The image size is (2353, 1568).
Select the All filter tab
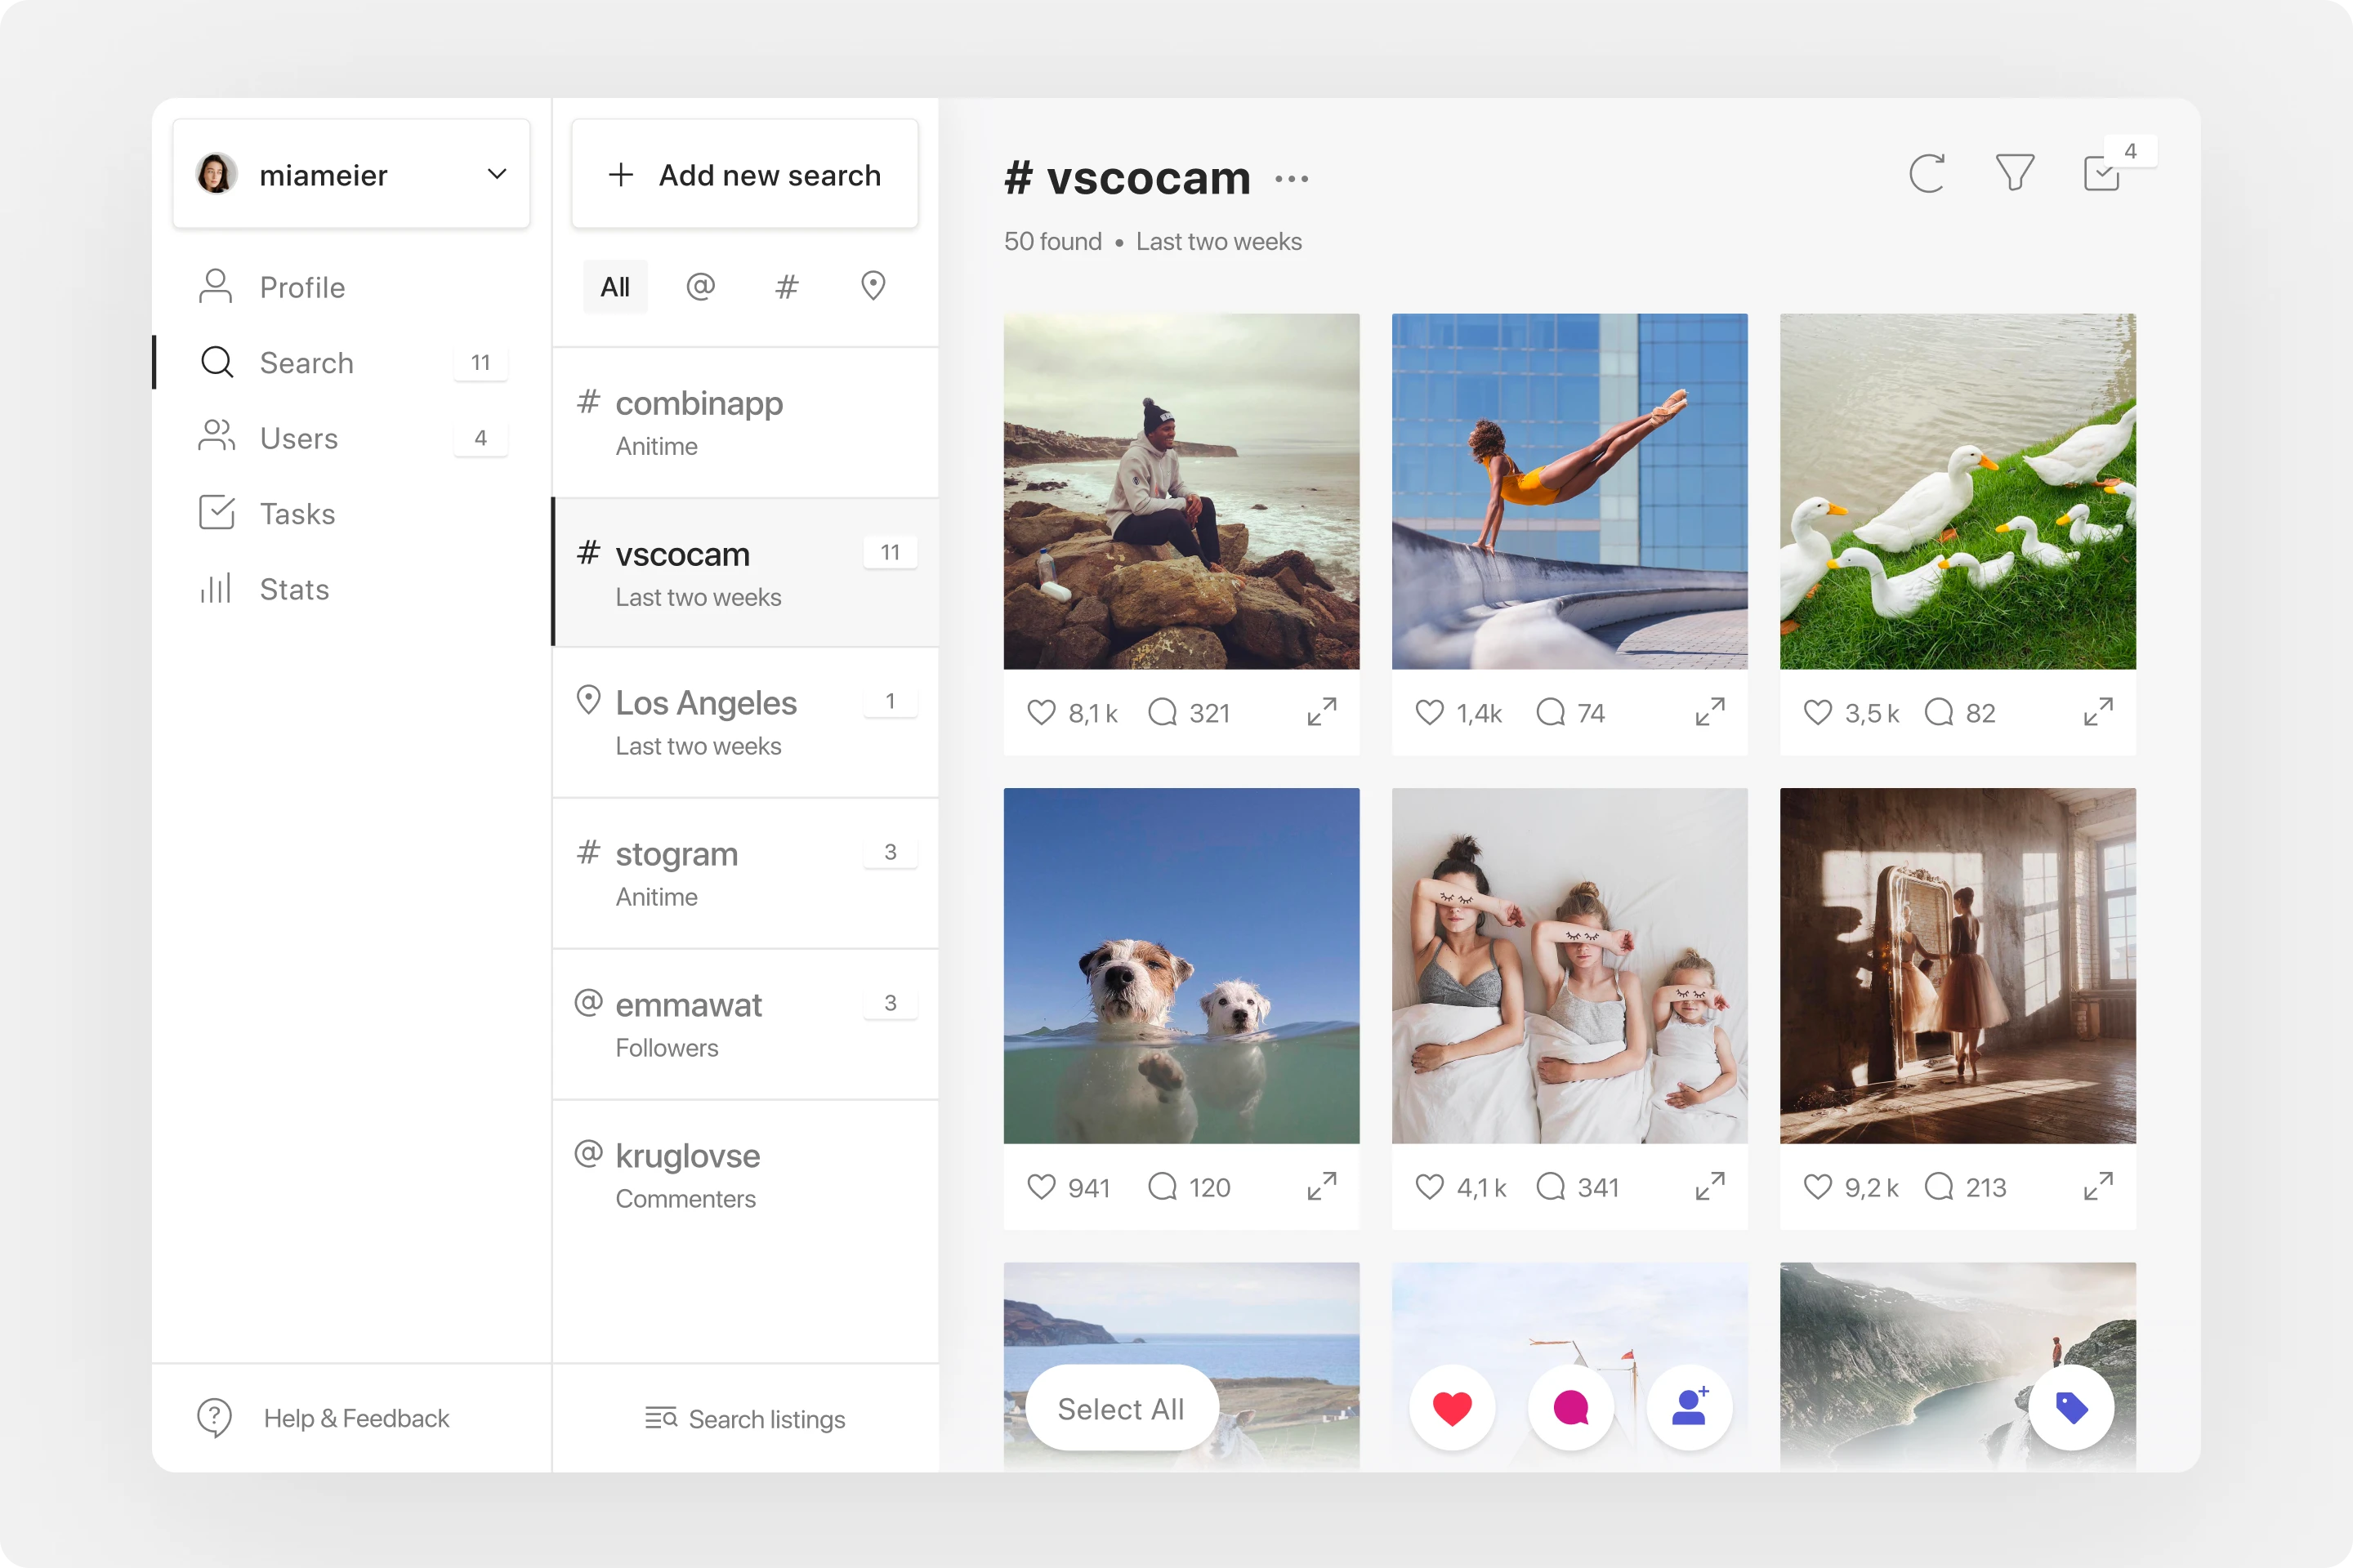(x=615, y=287)
